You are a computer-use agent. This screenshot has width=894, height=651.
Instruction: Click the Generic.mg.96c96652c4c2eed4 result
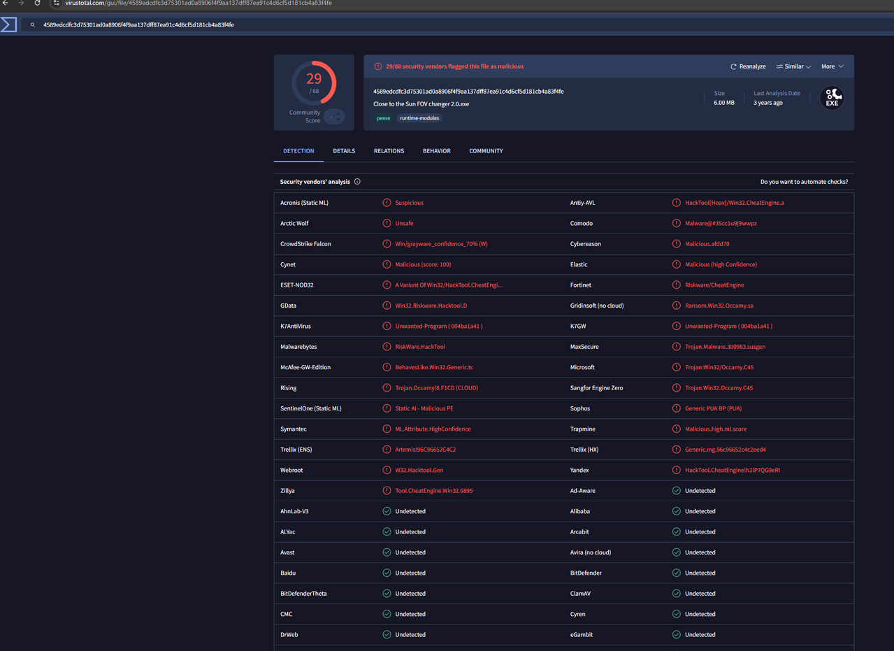click(726, 450)
